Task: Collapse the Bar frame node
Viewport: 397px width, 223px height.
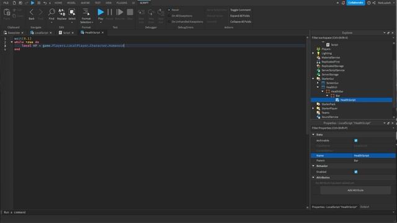Action: pos(328,95)
